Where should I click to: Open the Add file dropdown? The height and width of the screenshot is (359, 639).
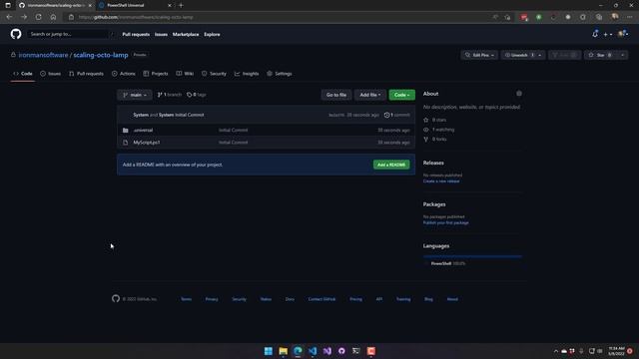[370, 95]
